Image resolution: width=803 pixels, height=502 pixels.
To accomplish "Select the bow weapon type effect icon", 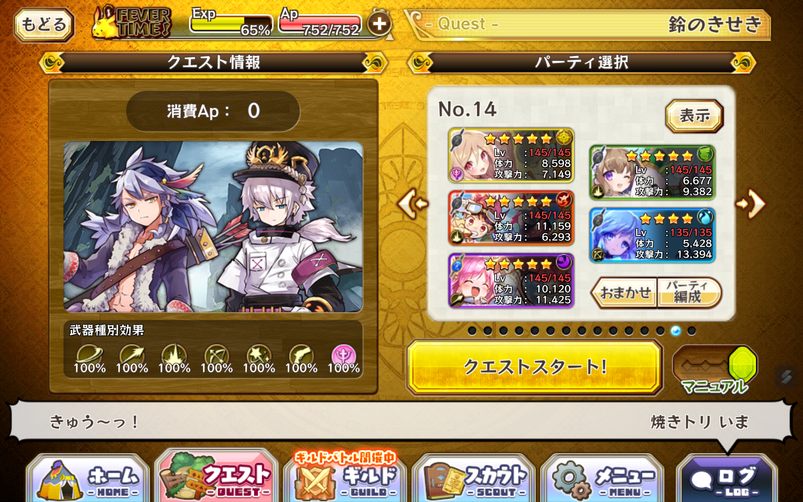I will coord(217,356).
